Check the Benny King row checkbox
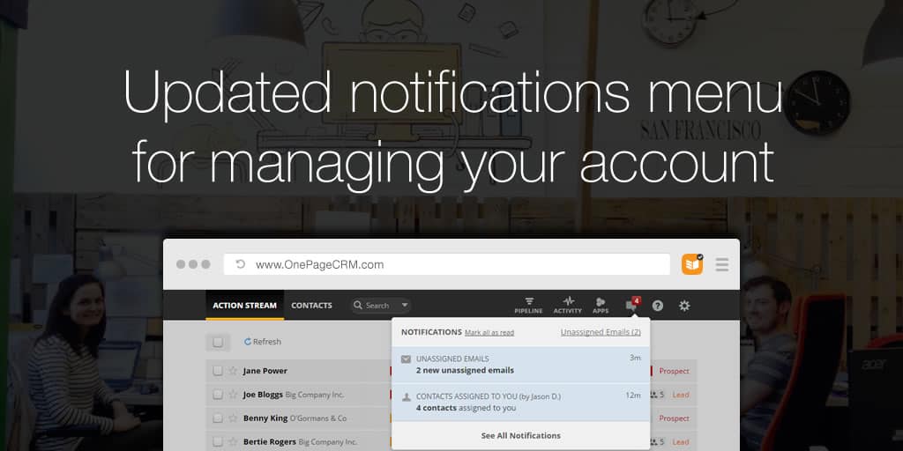 pos(217,418)
